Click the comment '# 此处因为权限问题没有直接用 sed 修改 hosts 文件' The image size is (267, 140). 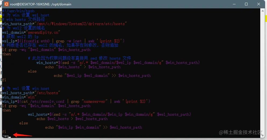coord(80,58)
